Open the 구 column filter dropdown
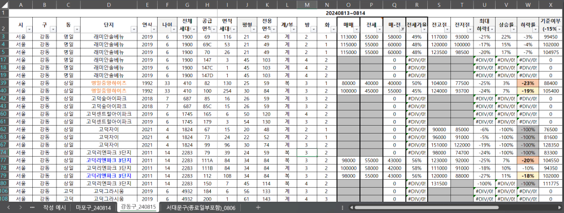 [x=53, y=29]
